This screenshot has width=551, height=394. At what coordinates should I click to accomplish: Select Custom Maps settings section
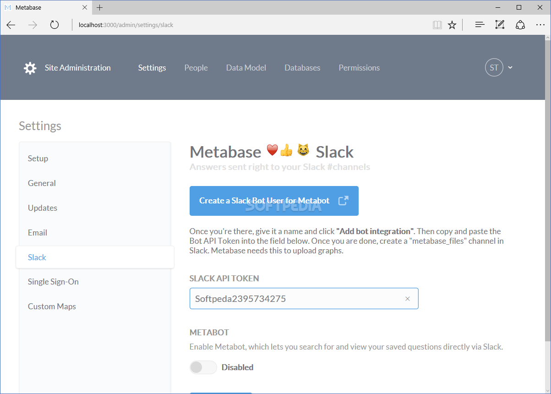point(52,306)
